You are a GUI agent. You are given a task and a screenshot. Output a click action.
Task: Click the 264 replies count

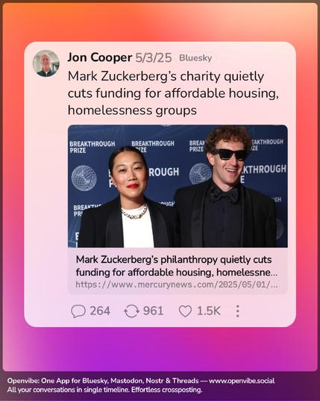point(100,311)
